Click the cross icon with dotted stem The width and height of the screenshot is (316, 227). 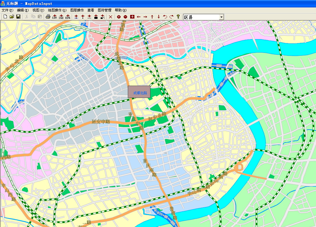[x=83, y=17]
